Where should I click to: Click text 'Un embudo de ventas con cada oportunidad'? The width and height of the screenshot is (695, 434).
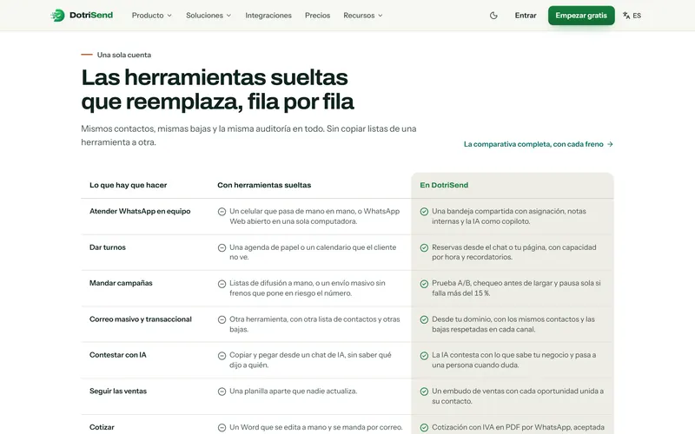[x=518, y=396]
